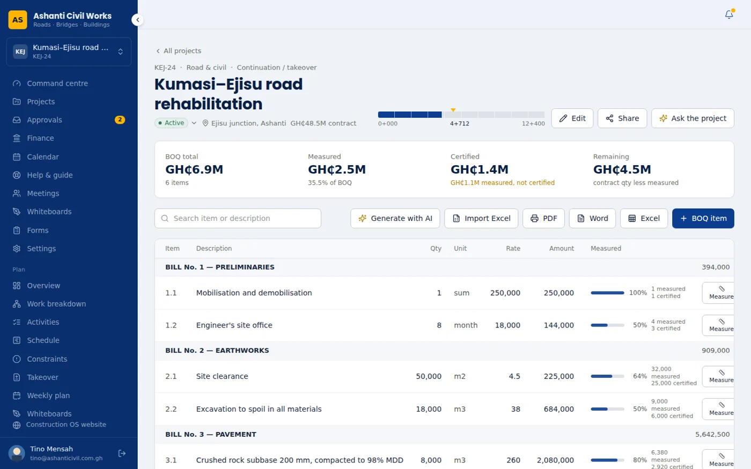Image resolution: width=751 pixels, height=469 pixels.
Task: Click the log out icon beside Tino Mensah
Action: (122, 453)
